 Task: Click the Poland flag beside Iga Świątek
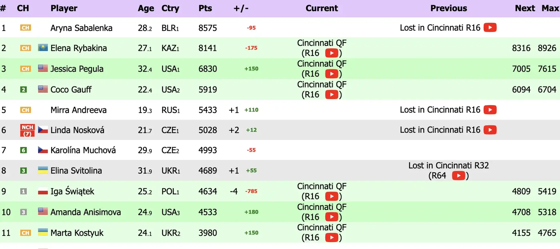43,191
